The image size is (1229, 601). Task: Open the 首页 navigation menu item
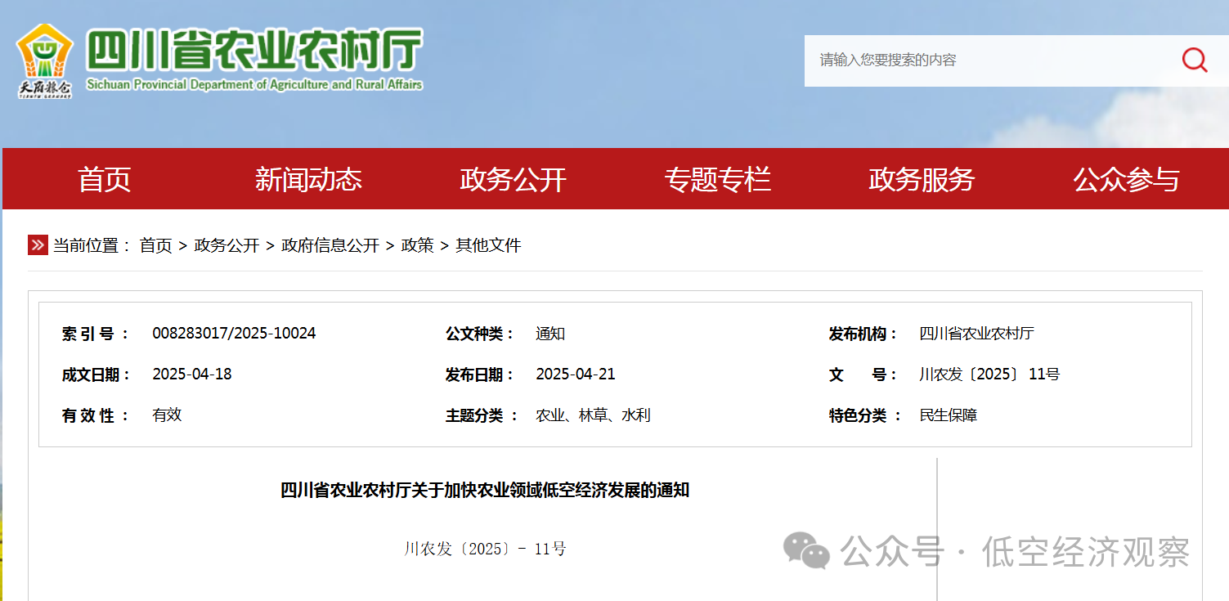104,179
